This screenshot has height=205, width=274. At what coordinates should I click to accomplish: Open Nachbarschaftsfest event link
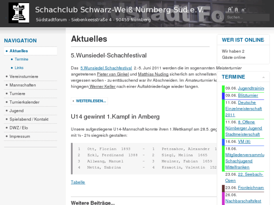click(x=243, y=201)
